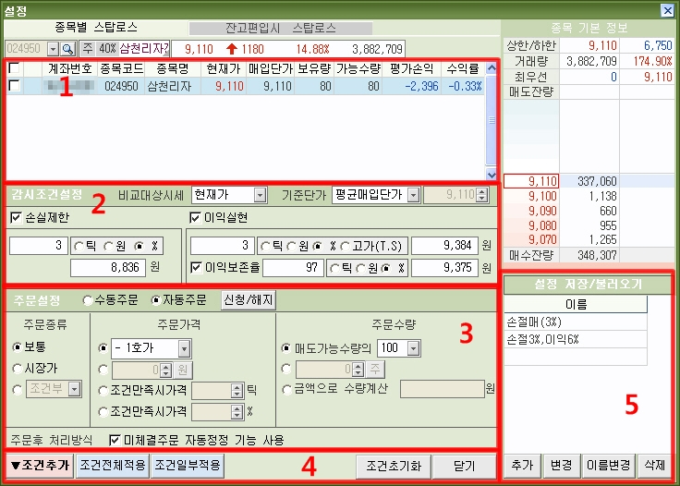Screen dimensions: 680x486
Task: Tick the select-all checkbox in table header
Action: pyautogui.click(x=14, y=68)
